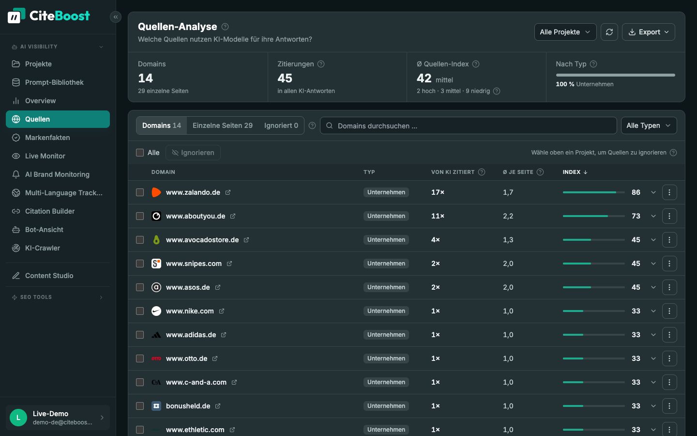Open the Alle Typen filter dropdown
Screen dimensions: 697x436
[649, 125]
